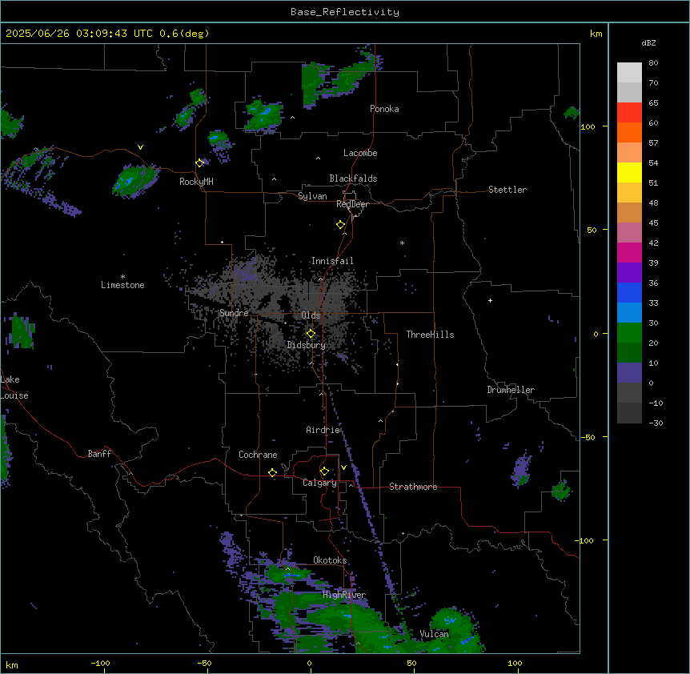Pick the red 60-65 dBZ legend swatch
Viewport: 690px width, 674px height.
pos(629,113)
